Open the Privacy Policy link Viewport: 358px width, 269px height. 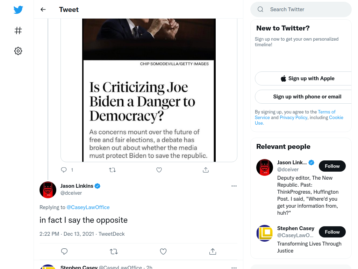point(293,117)
